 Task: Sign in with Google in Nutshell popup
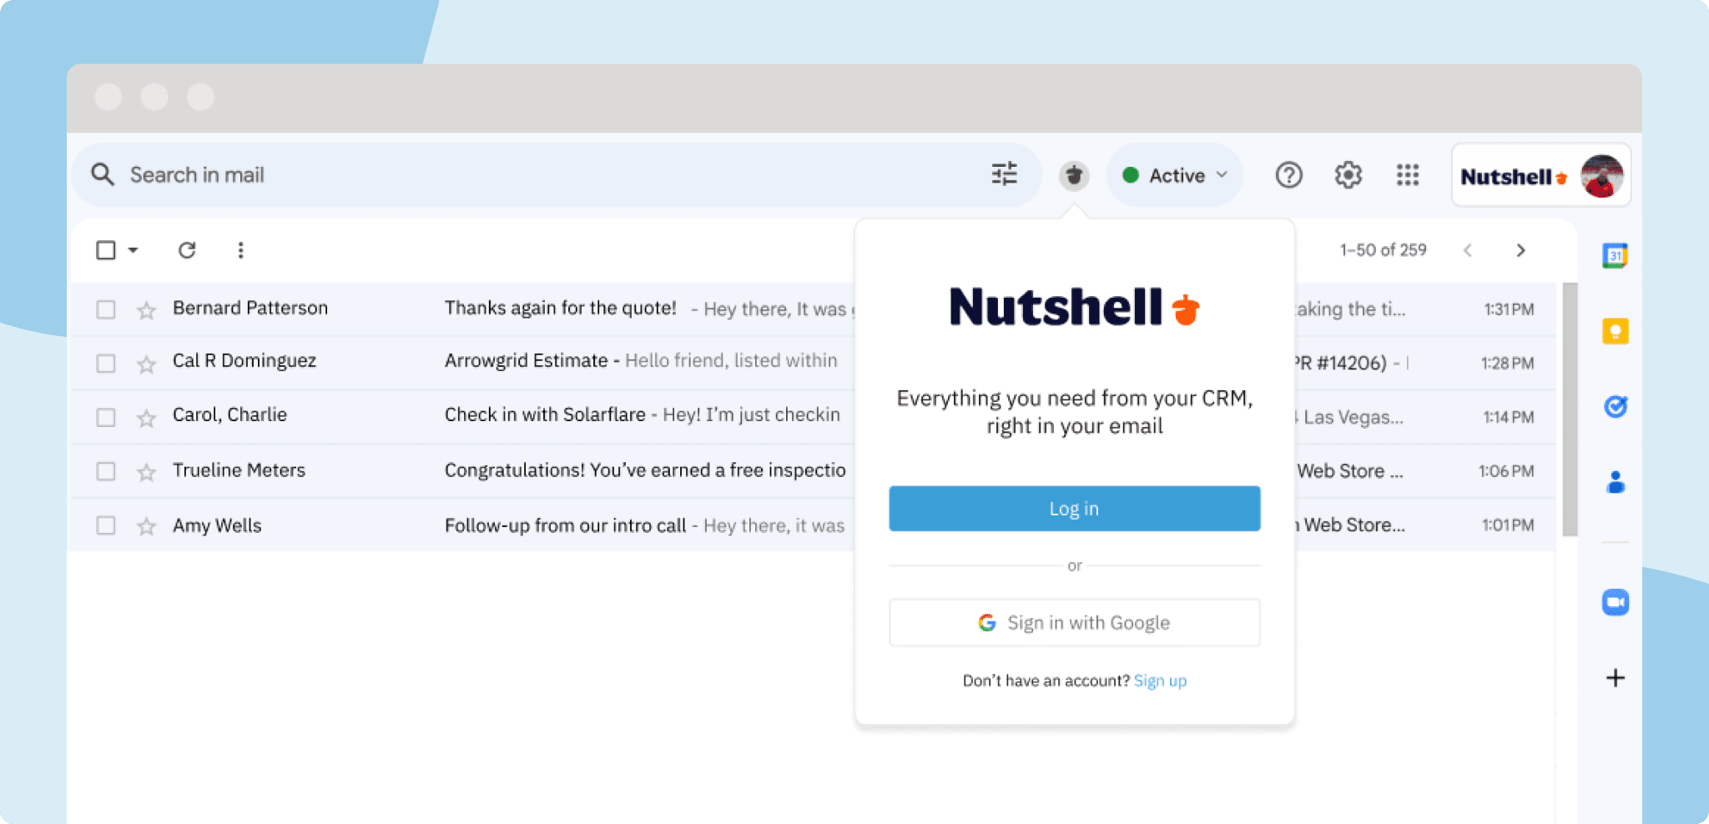(1074, 622)
